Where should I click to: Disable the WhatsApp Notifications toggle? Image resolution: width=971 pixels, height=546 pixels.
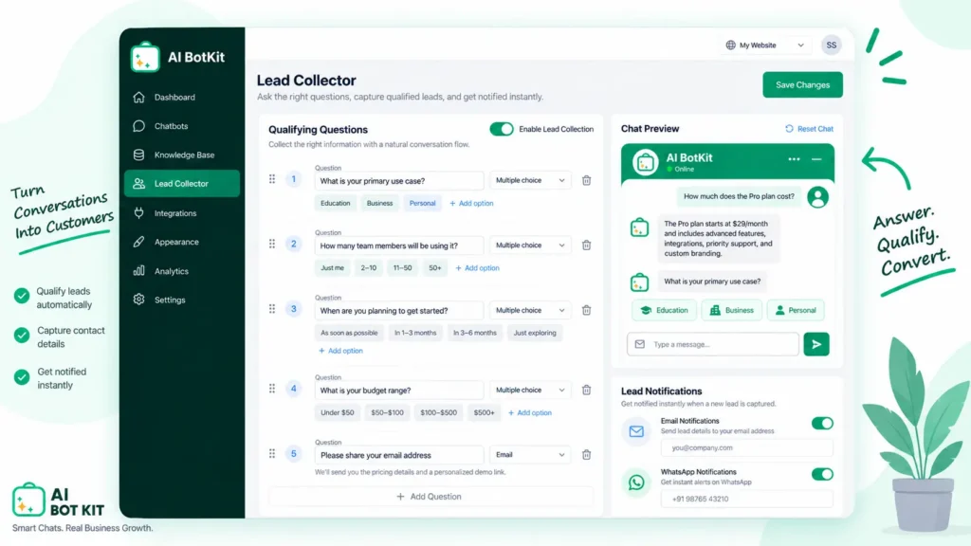point(822,474)
